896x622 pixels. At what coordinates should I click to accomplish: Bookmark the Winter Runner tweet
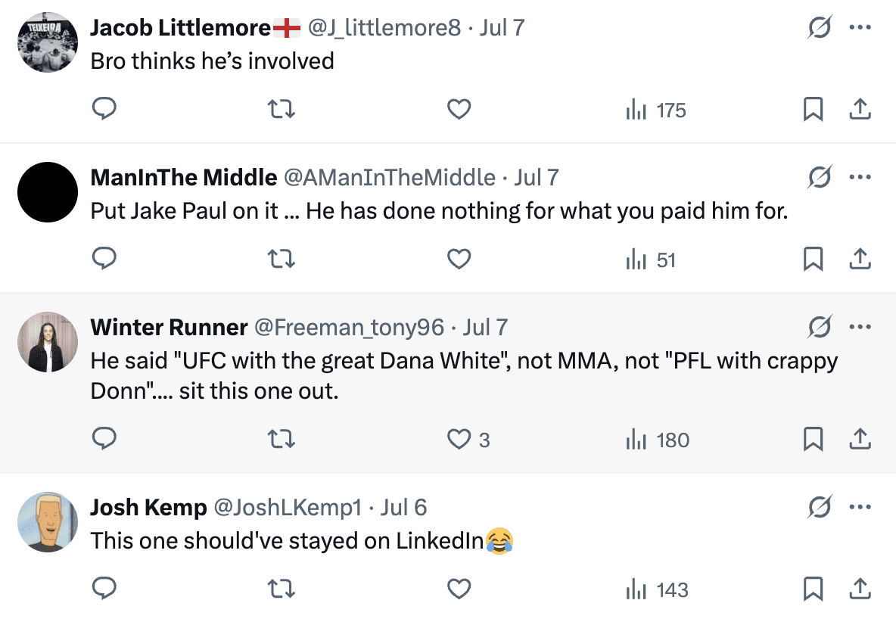click(813, 440)
